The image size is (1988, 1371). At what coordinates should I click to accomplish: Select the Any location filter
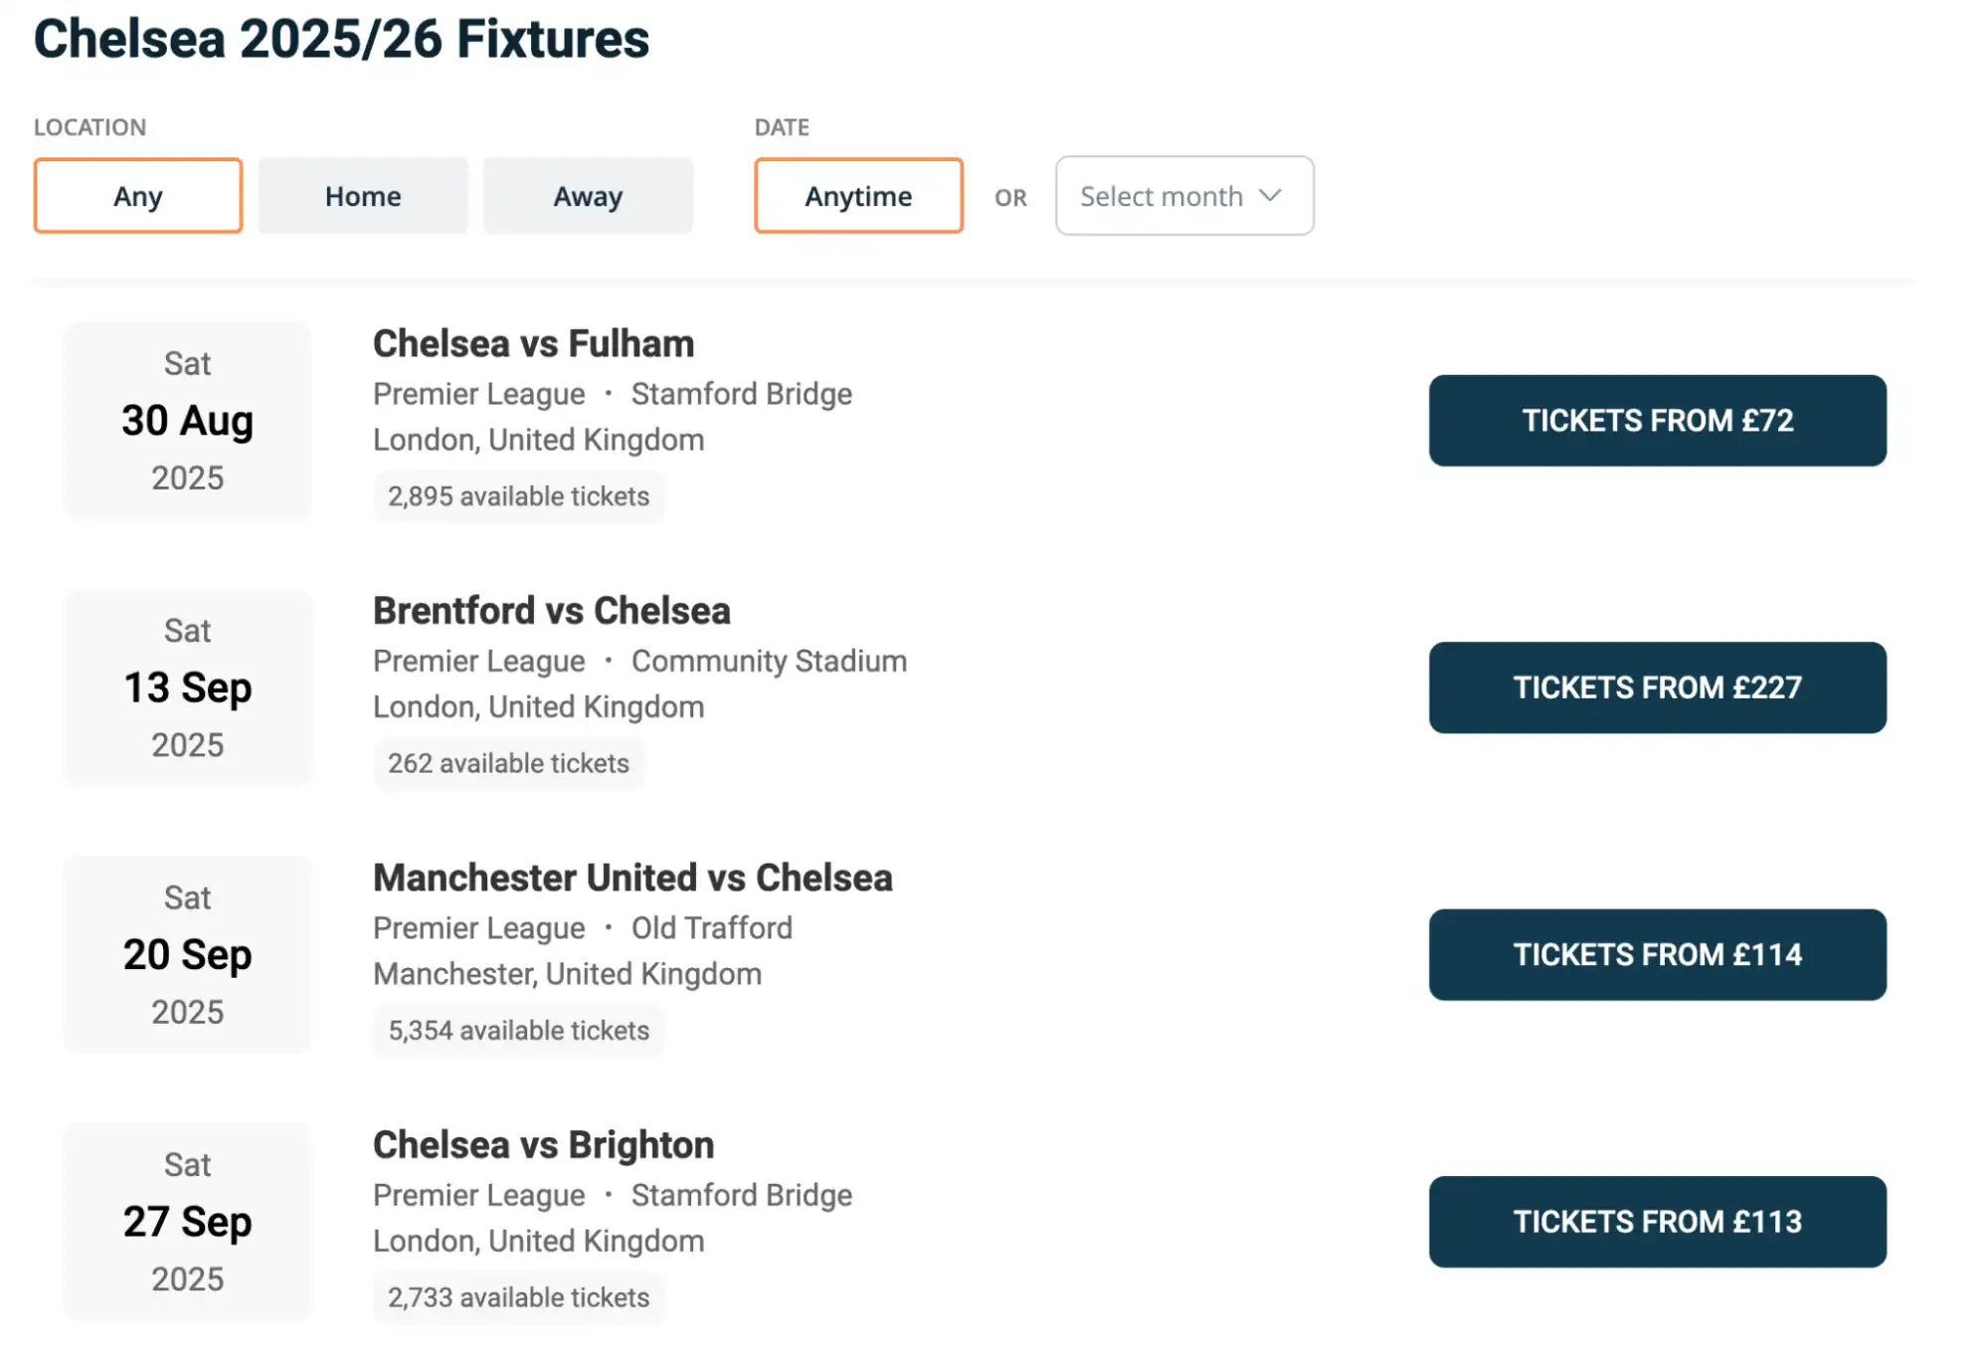137,196
